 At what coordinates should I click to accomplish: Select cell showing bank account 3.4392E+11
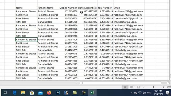(88, 68)
